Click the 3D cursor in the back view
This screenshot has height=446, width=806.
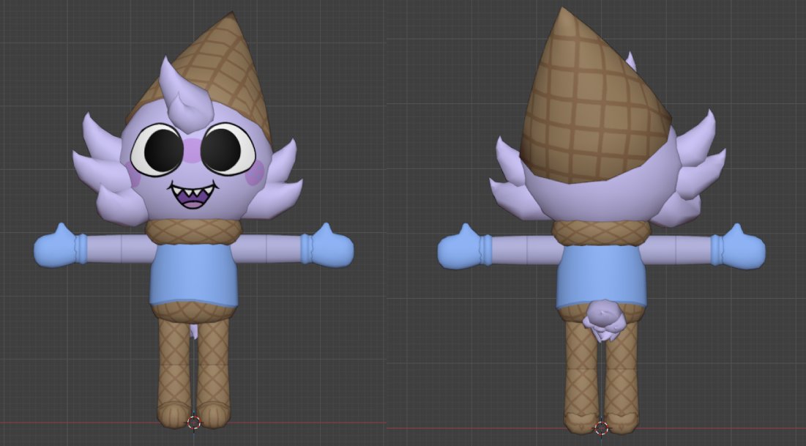click(601, 428)
